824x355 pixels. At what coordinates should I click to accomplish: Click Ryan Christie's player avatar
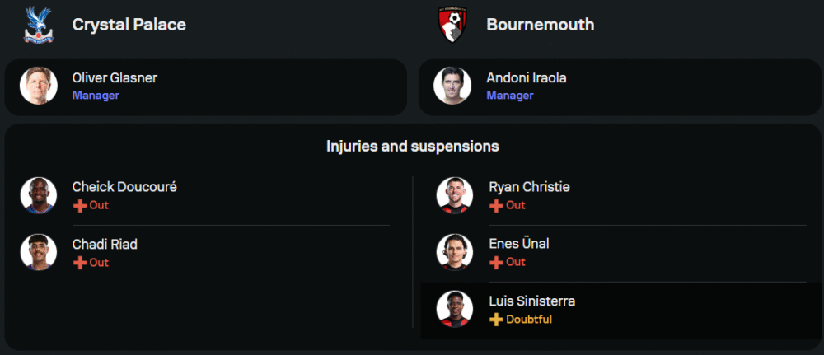(x=455, y=195)
